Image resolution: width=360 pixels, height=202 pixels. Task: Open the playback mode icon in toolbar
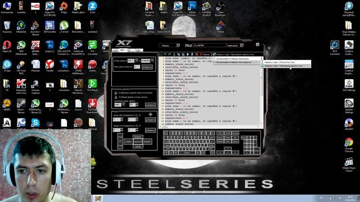pos(214,54)
